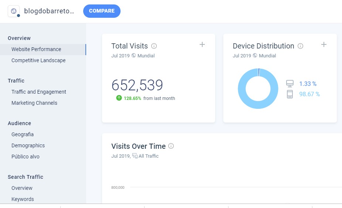
Task: Click the plus icon on Total Visits card
Action: click(x=202, y=44)
